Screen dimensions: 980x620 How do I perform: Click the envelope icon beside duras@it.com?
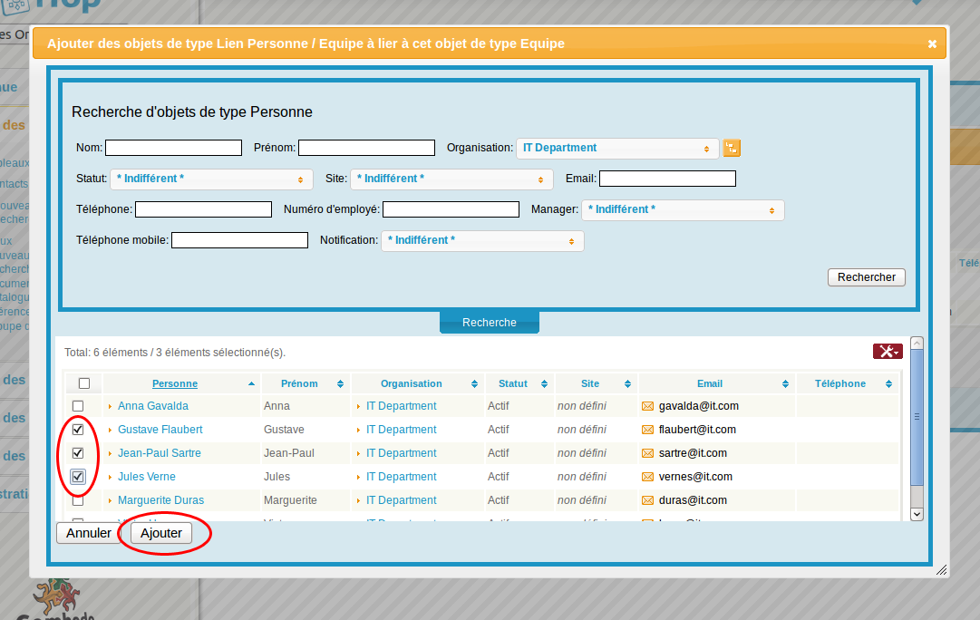point(647,500)
